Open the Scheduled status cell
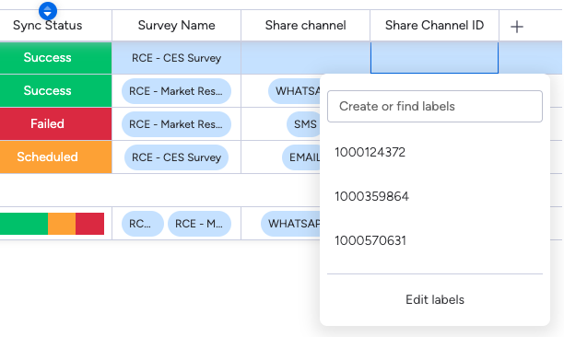This screenshot has height=337, width=564. tap(55, 157)
